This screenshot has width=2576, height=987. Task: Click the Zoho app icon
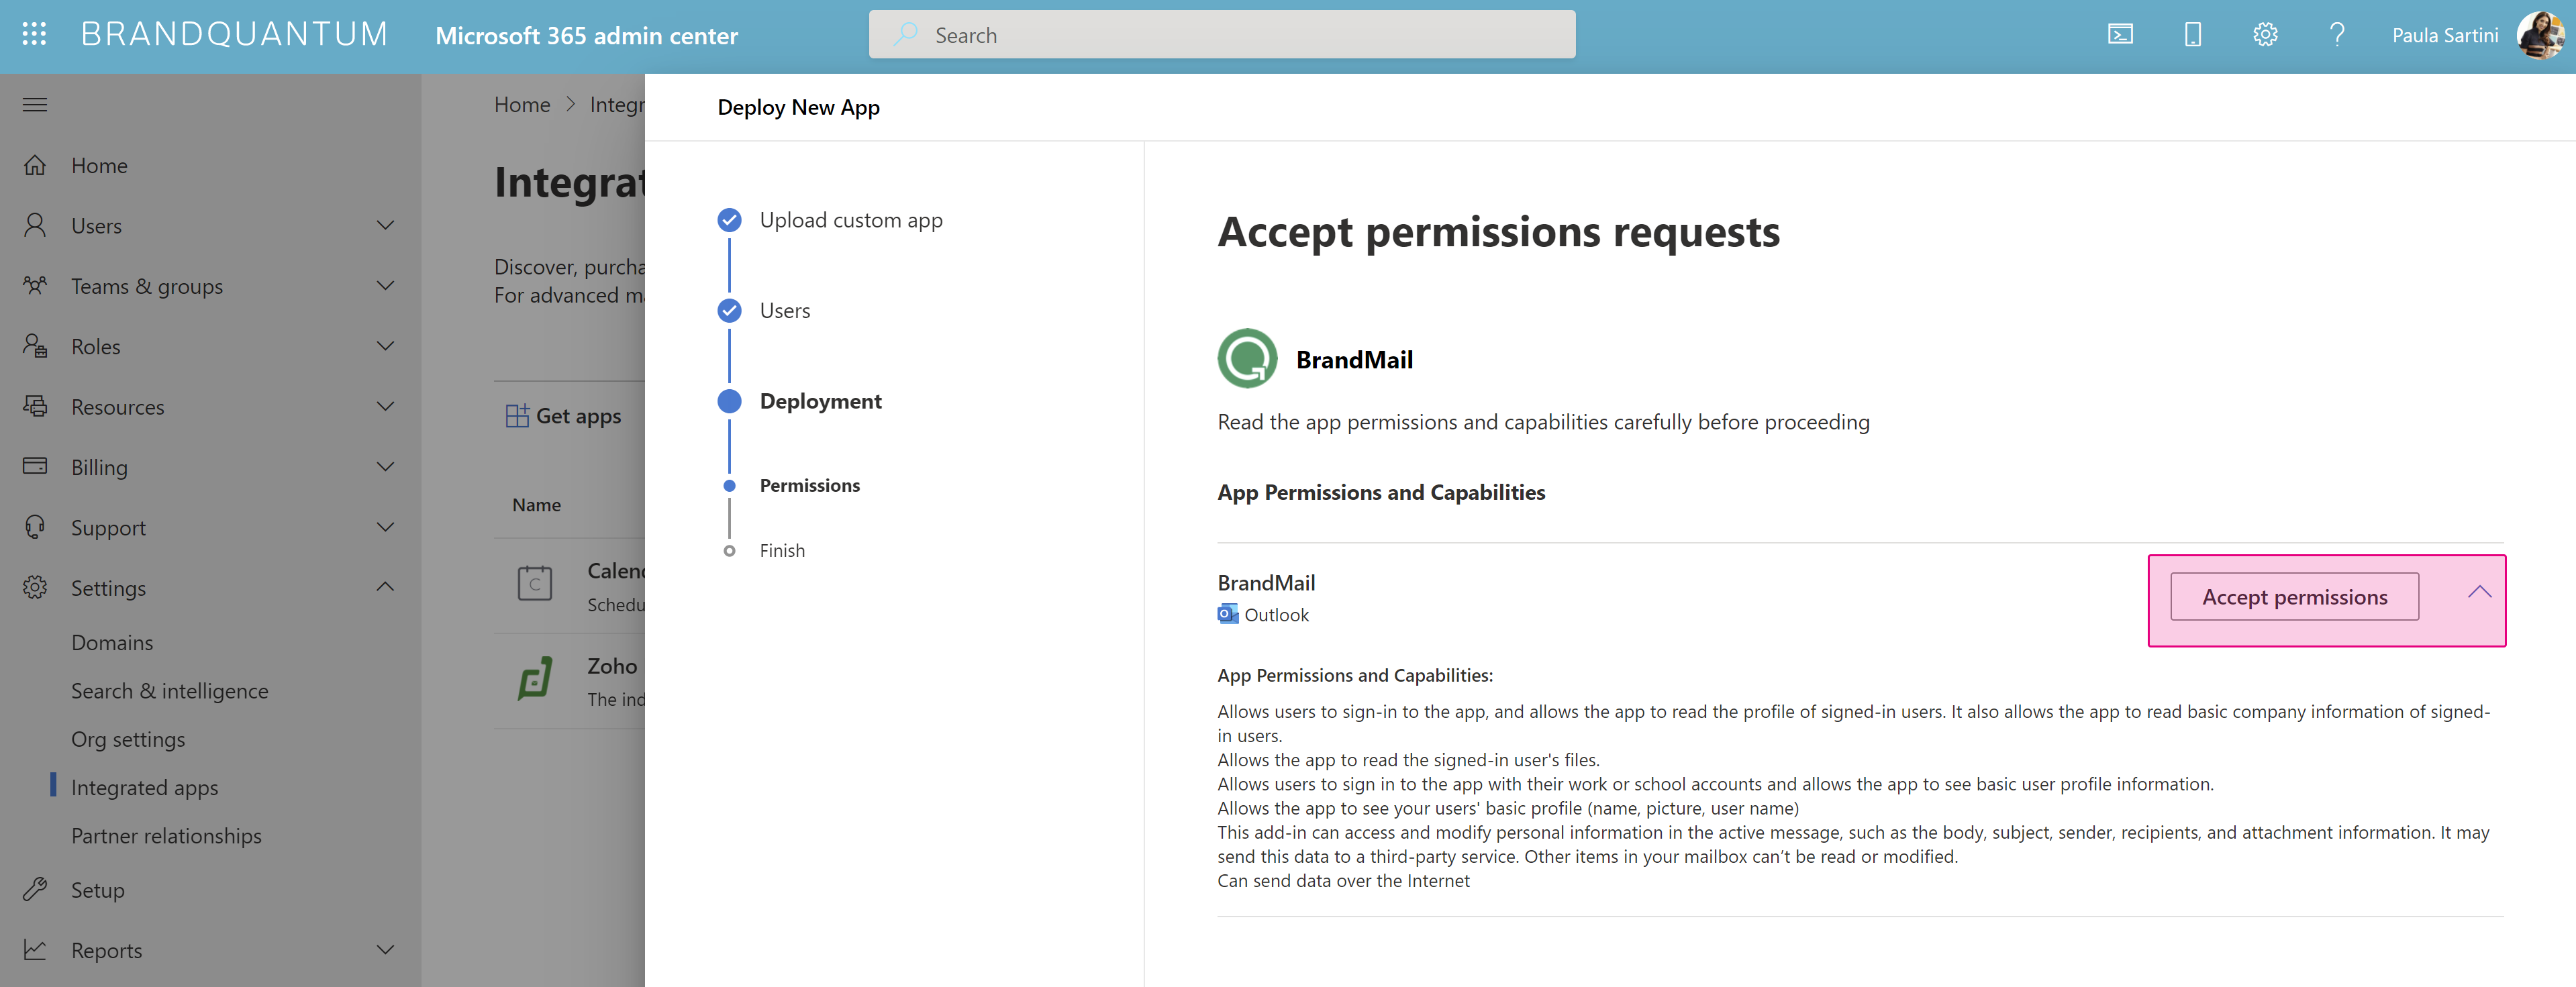535,680
